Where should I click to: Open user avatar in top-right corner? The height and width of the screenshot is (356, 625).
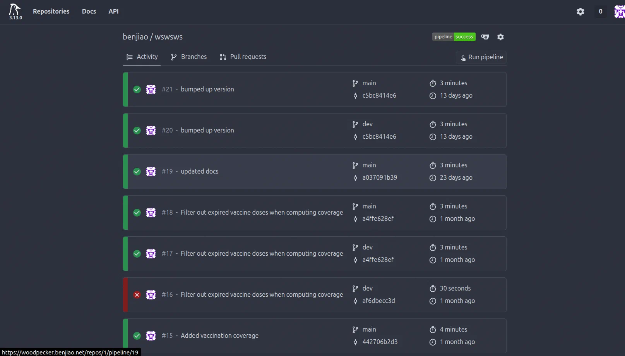point(619,12)
